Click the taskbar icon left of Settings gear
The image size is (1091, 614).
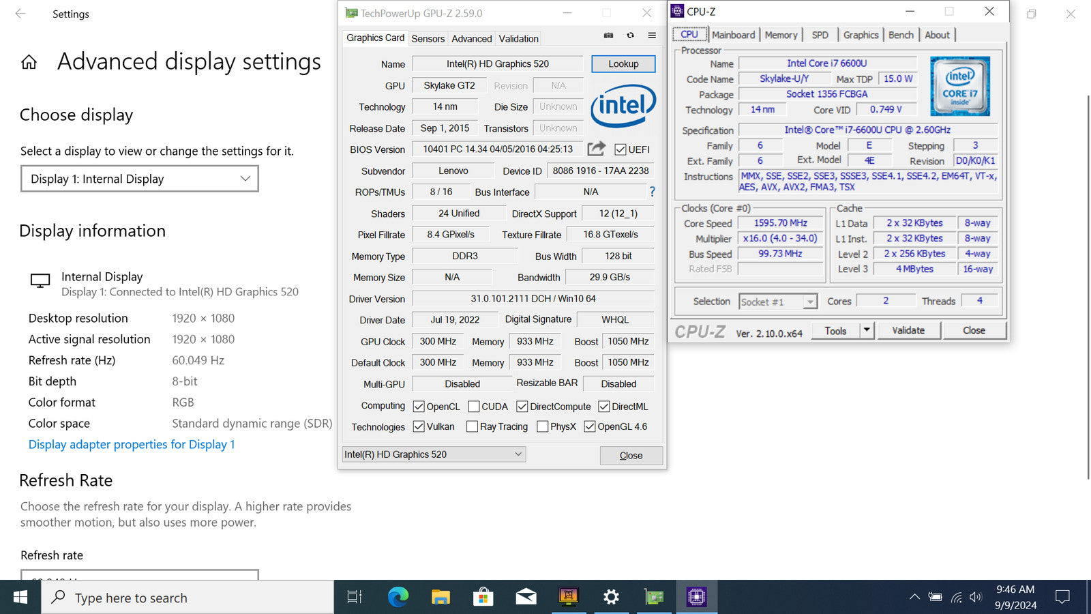(x=569, y=598)
